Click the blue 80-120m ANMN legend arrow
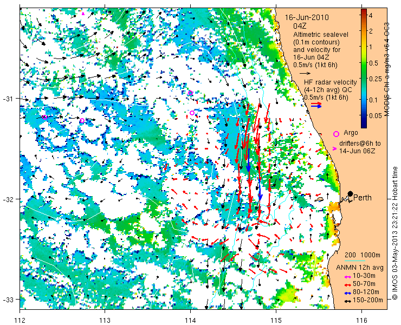This screenshot has width=401, height=325. (347, 293)
